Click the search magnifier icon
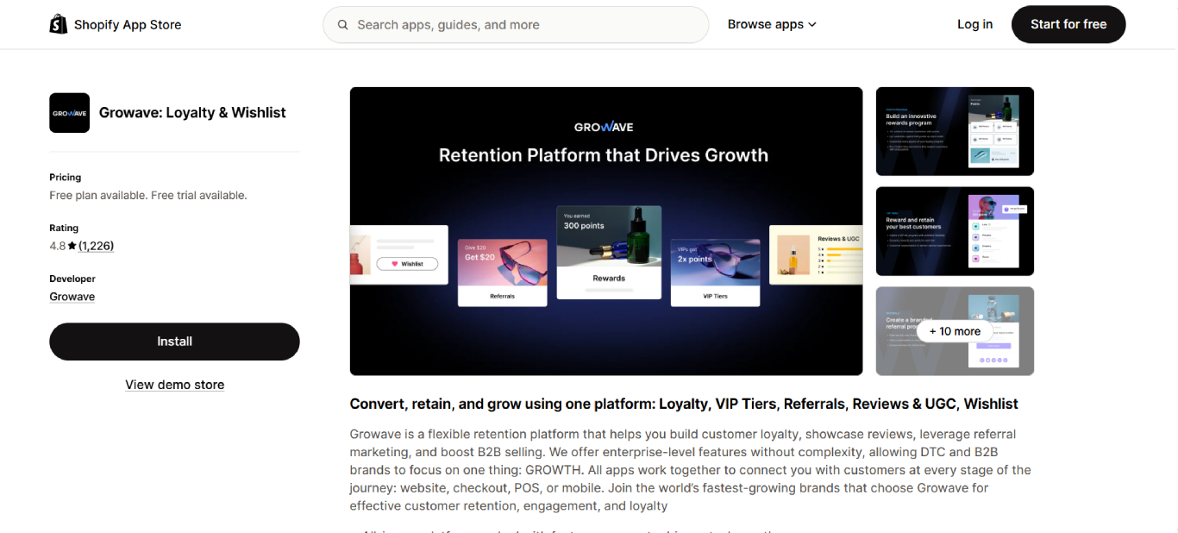The width and height of the screenshot is (1178, 533). 342,24
